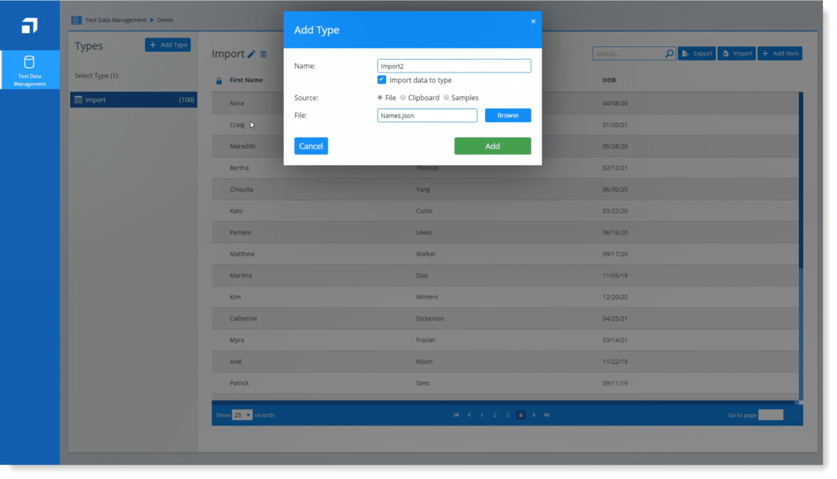The height and width of the screenshot is (479, 837).
Task: Click last name Walker
Action: 426,254
